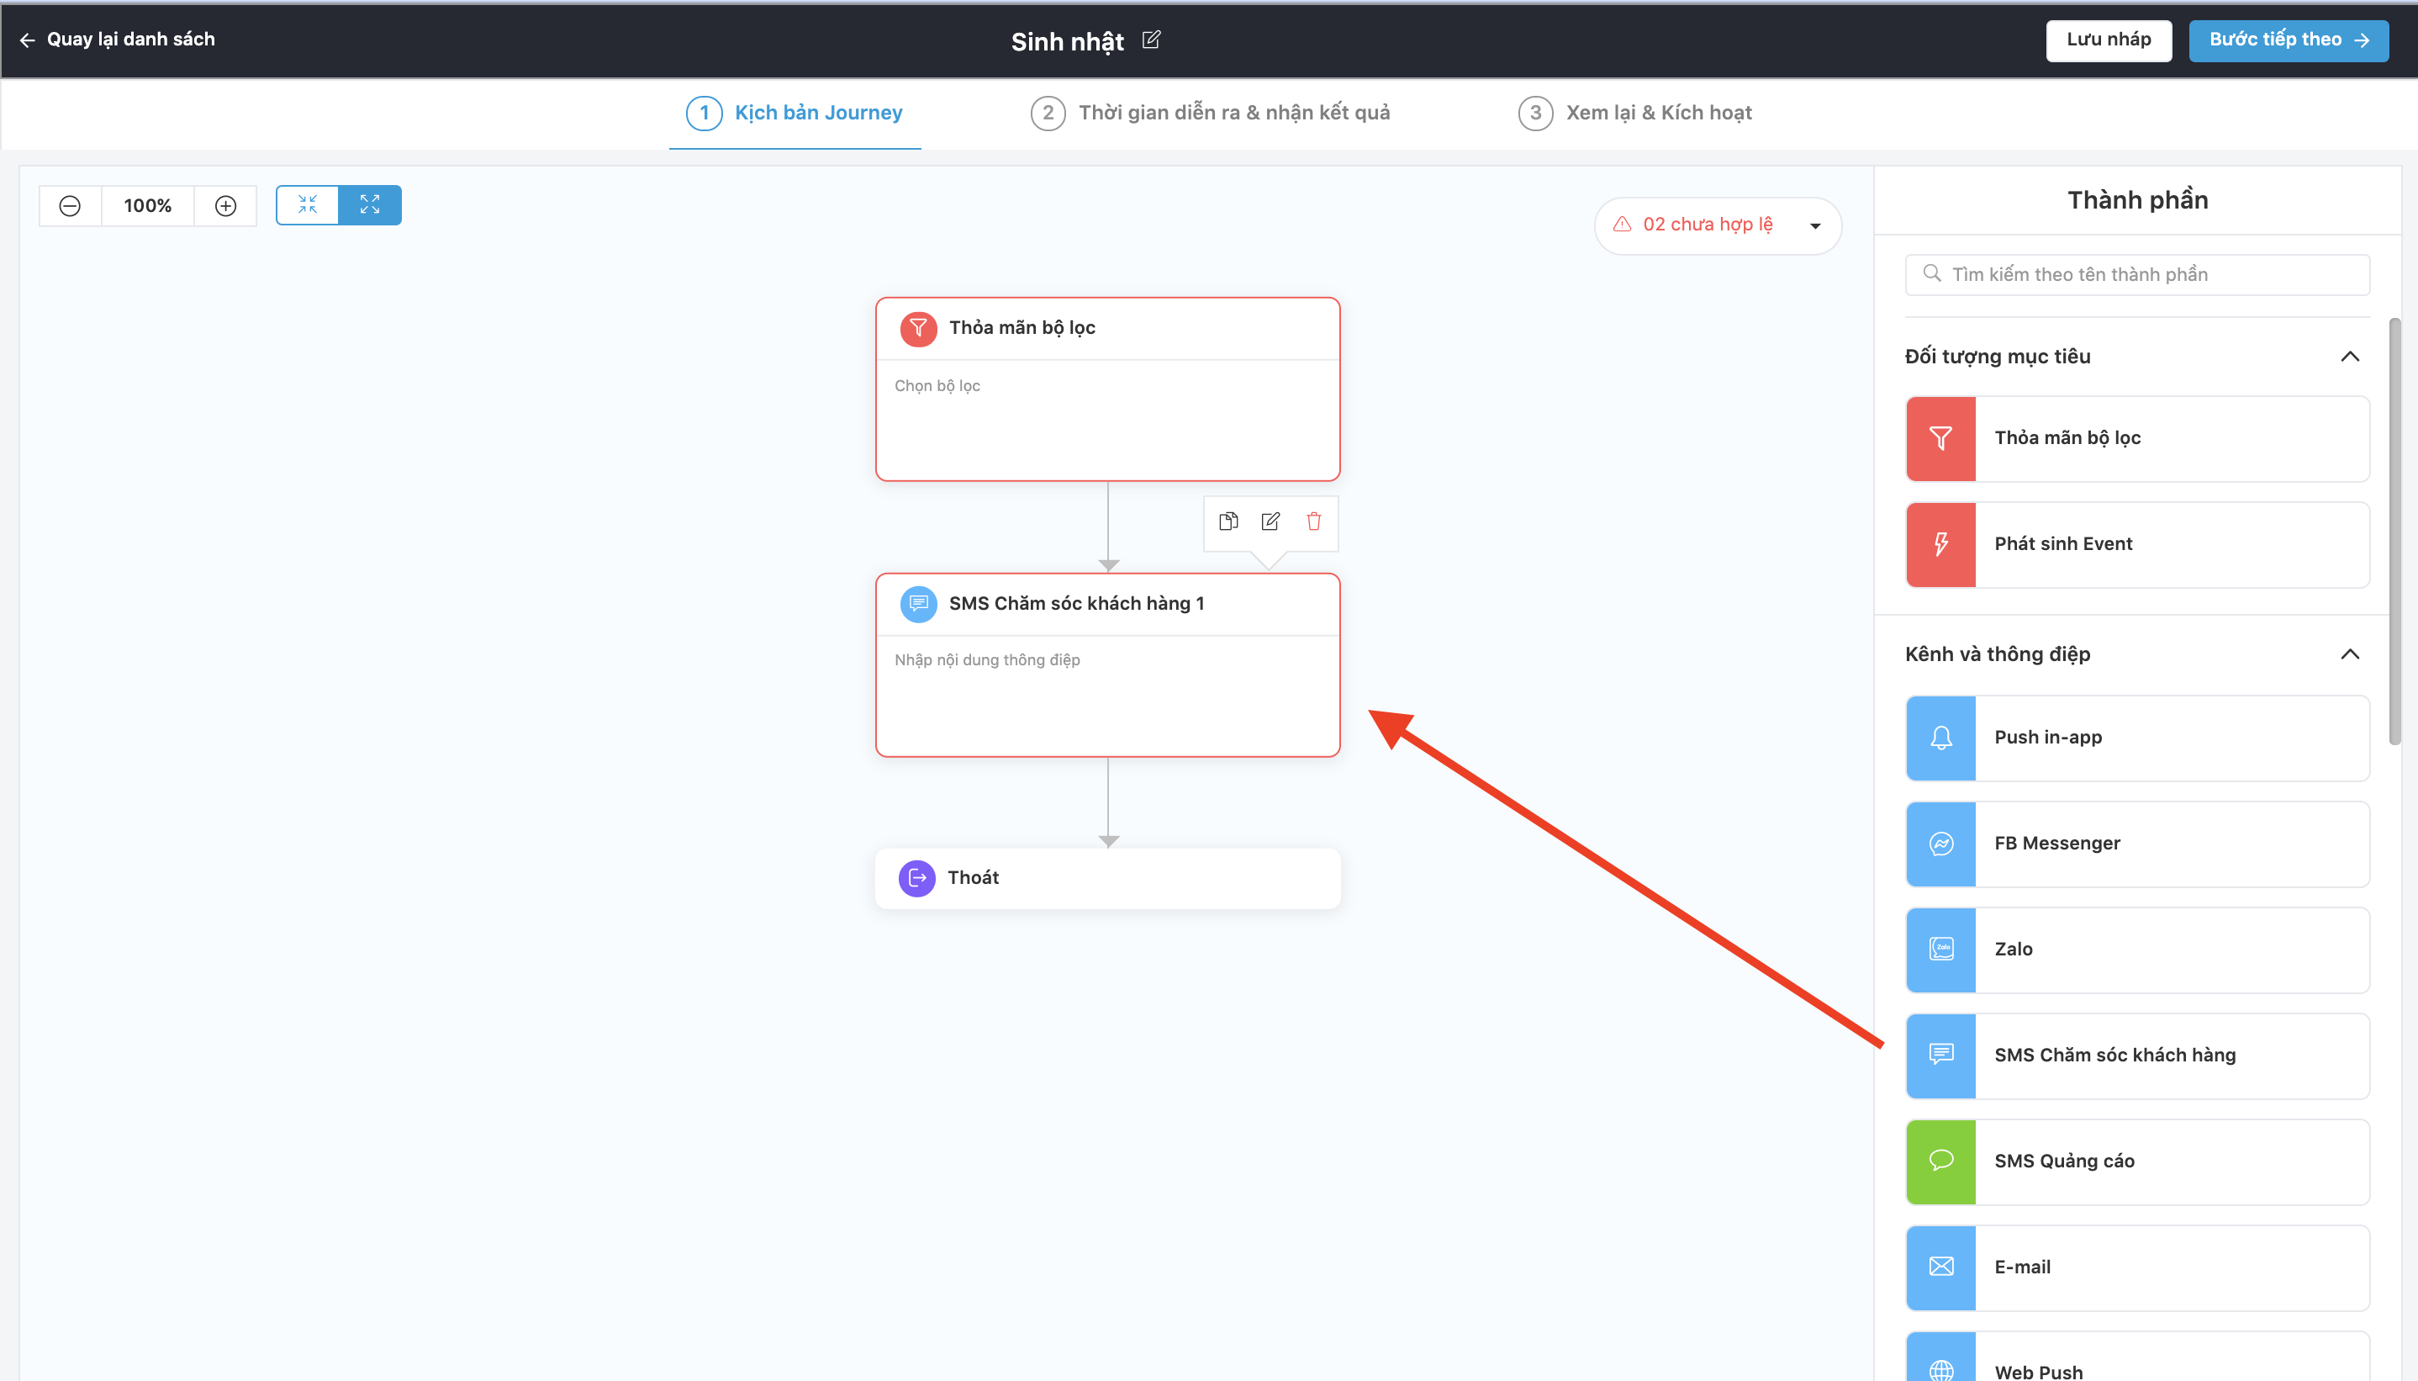Focus the component name search field
The image size is (2418, 1381).
tap(2137, 274)
